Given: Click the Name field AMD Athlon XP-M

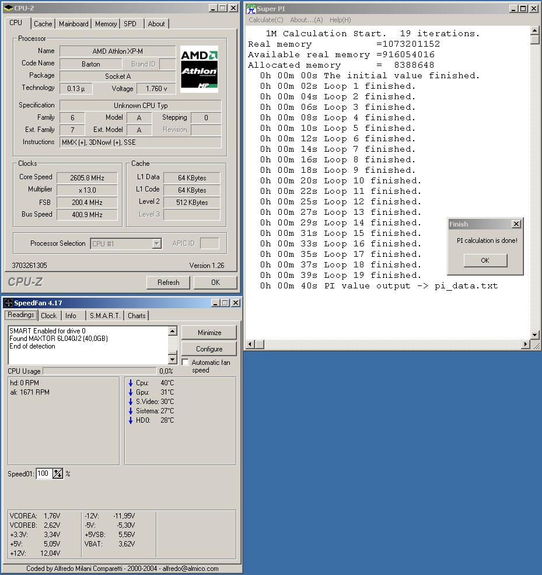Looking at the screenshot, I should pos(118,51).
